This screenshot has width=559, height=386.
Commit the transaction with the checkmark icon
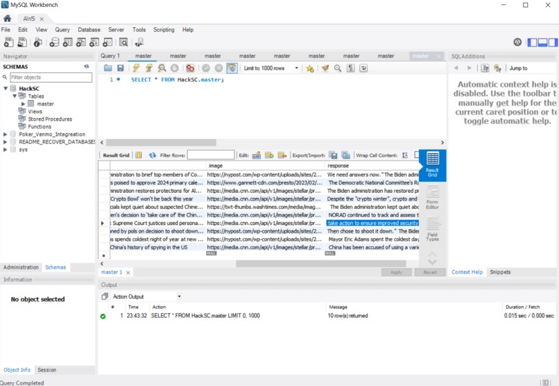tap(206, 68)
